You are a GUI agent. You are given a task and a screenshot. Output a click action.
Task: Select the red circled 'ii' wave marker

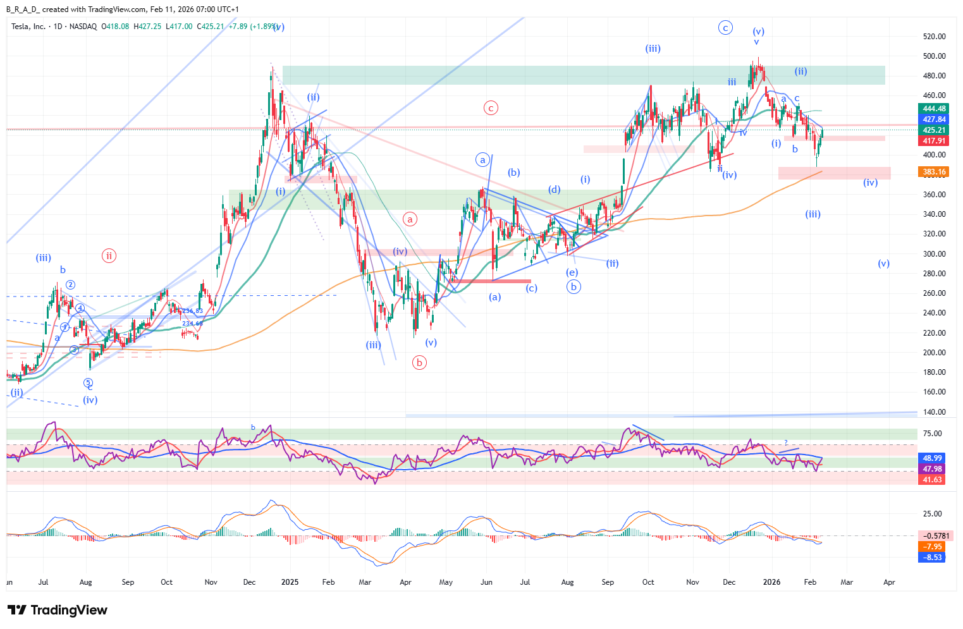[109, 256]
